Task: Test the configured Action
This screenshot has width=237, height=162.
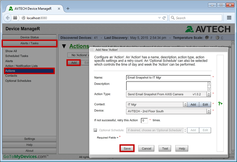Action: point(164,148)
